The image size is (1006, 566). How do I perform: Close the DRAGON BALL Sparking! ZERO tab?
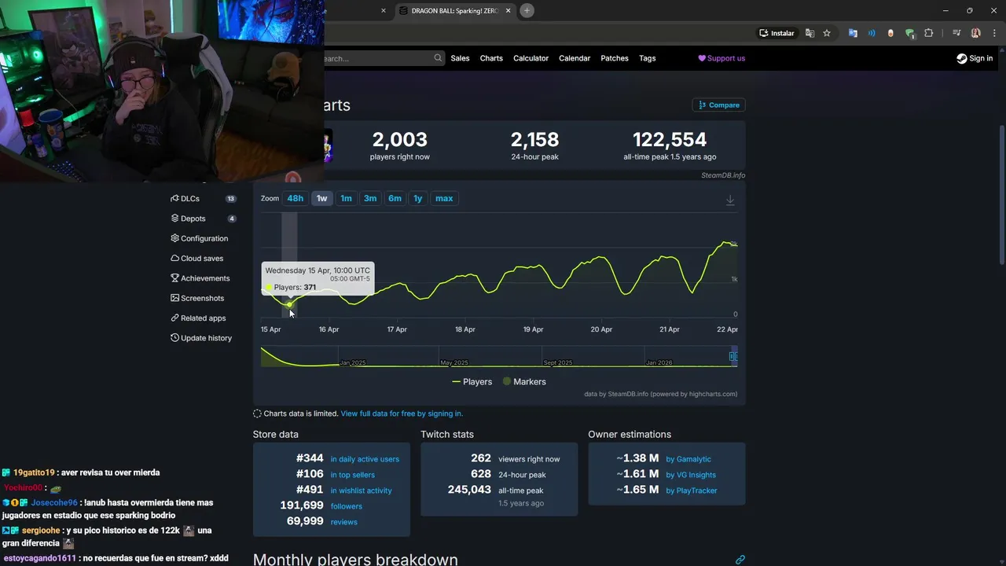click(509, 10)
